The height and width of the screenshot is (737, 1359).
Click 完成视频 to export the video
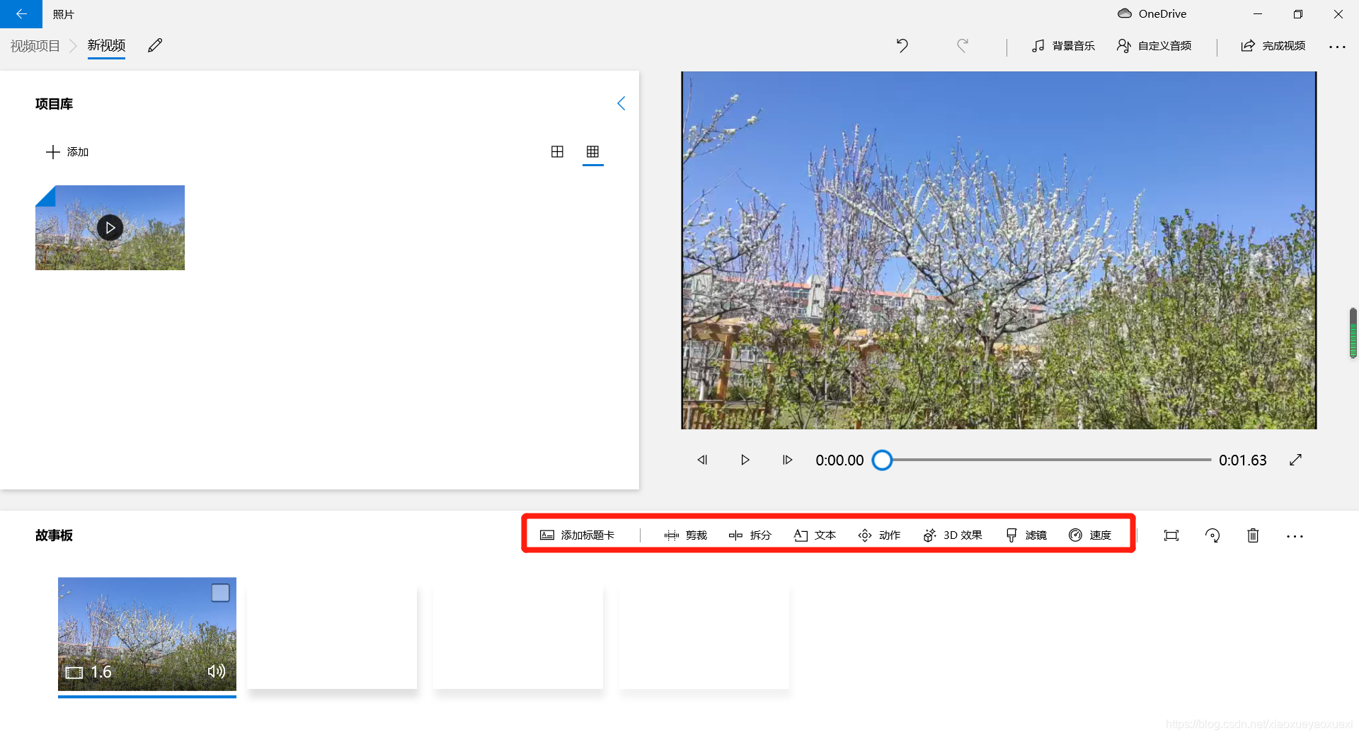pos(1273,46)
